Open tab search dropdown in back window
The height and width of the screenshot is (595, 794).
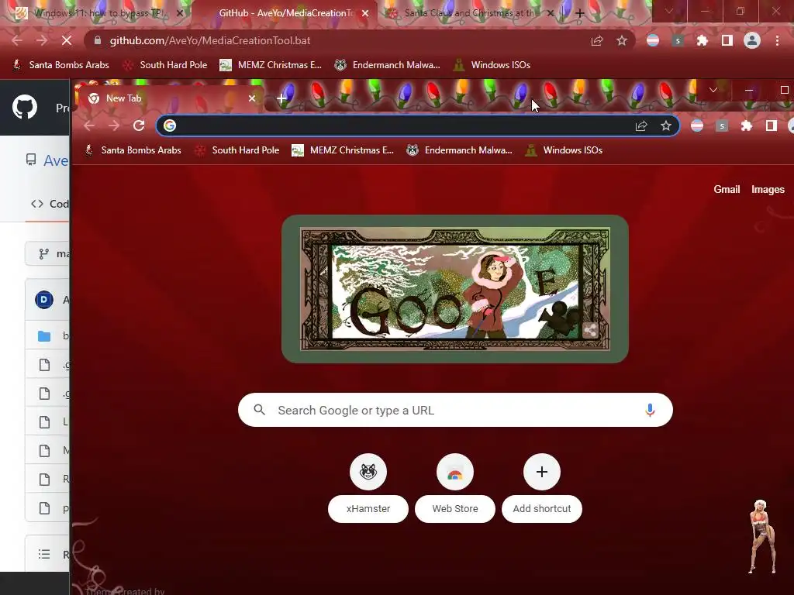[669, 11]
